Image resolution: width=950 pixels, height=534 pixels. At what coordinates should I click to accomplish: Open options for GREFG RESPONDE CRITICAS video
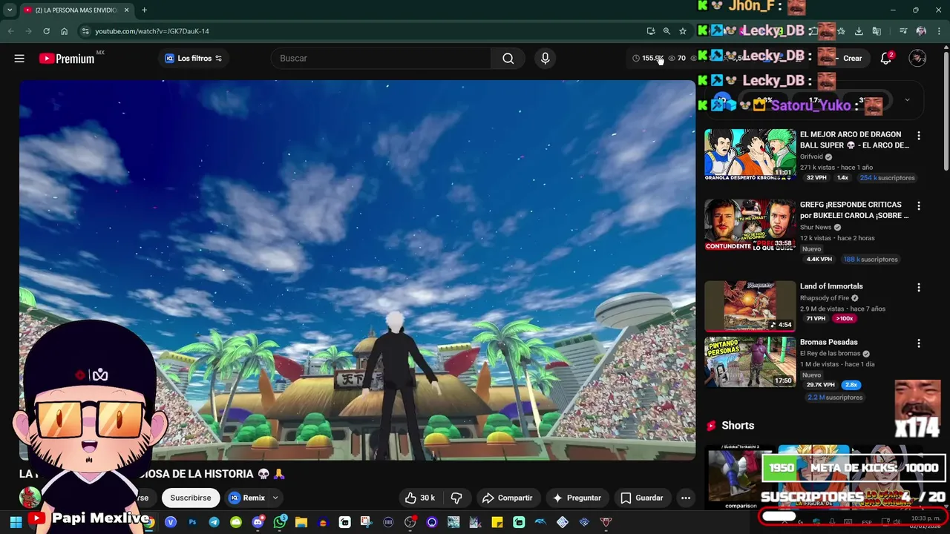pyautogui.click(x=919, y=206)
